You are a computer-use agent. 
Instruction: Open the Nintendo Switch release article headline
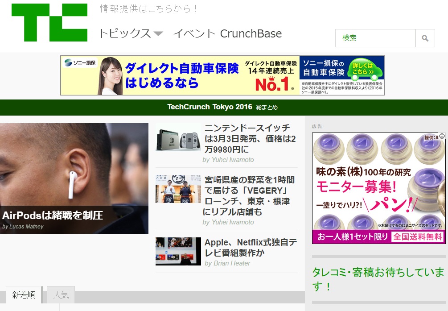[x=250, y=138]
